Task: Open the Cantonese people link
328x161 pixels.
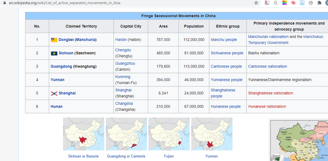Action: (x=226, y=66)
